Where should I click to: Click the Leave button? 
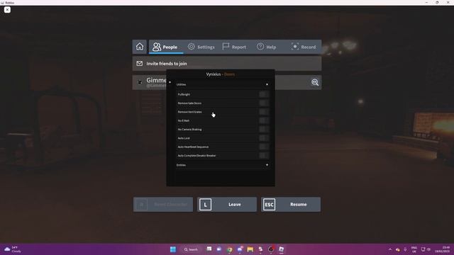tap(227, 205)
